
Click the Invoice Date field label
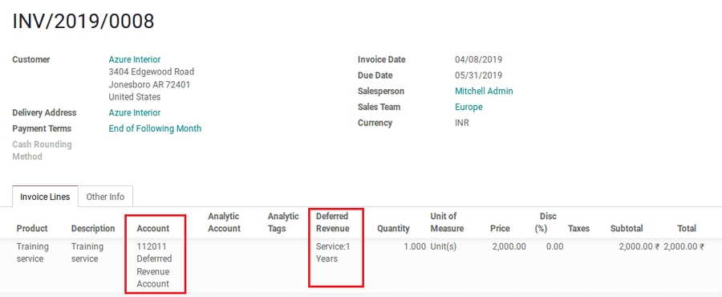coord(382,59)
